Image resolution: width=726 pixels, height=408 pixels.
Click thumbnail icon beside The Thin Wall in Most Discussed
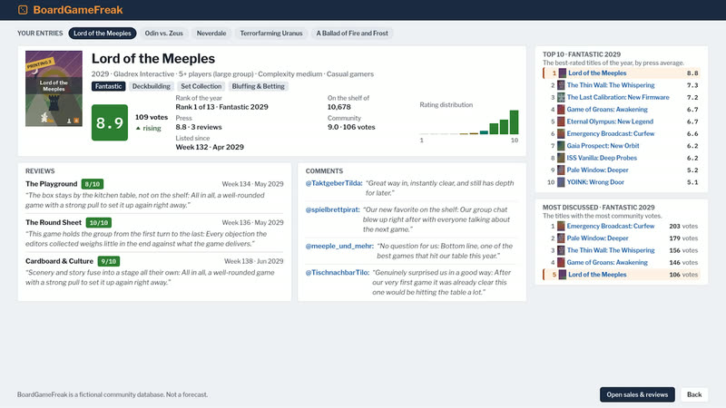tap(561, 250)
